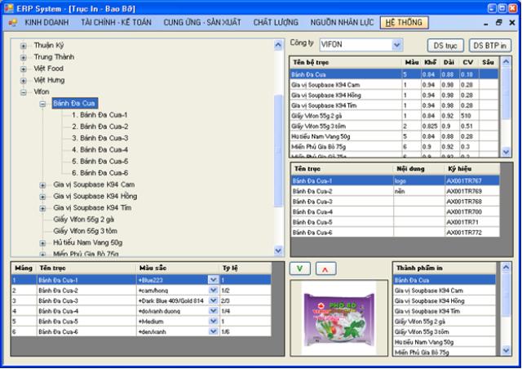The width and height of the screenshot is (522, 369).
Task: Select axis row with code AX001TR772
Action: pyautogui.click(x=395, y=233)
